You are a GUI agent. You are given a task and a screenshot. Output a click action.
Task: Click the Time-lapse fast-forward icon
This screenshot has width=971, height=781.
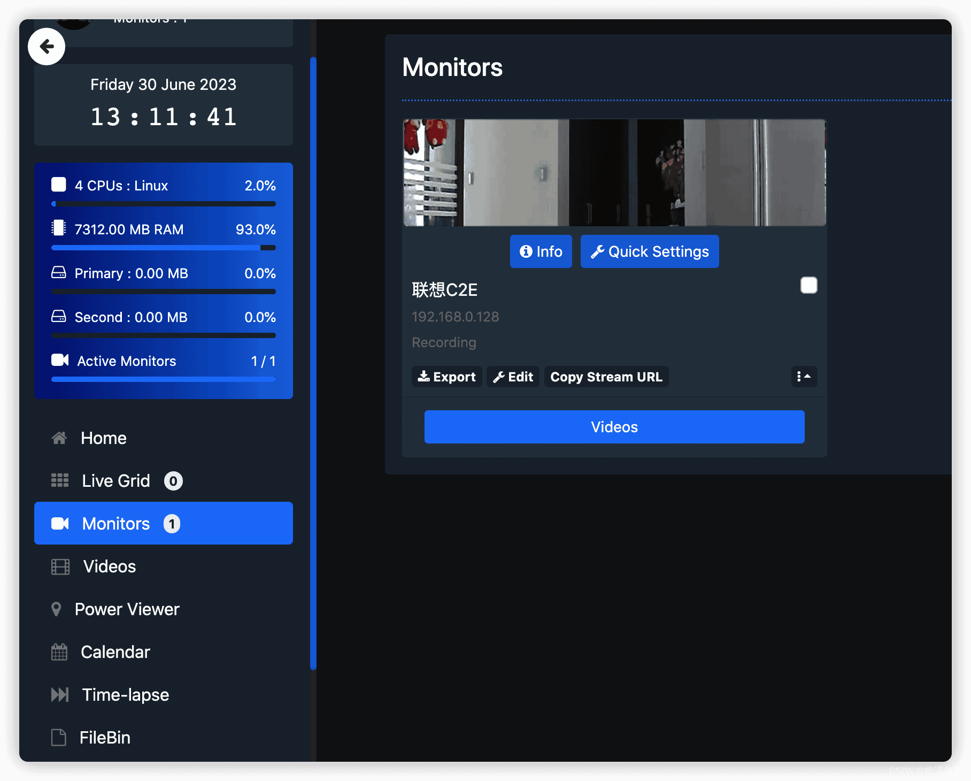pos(60,695)
